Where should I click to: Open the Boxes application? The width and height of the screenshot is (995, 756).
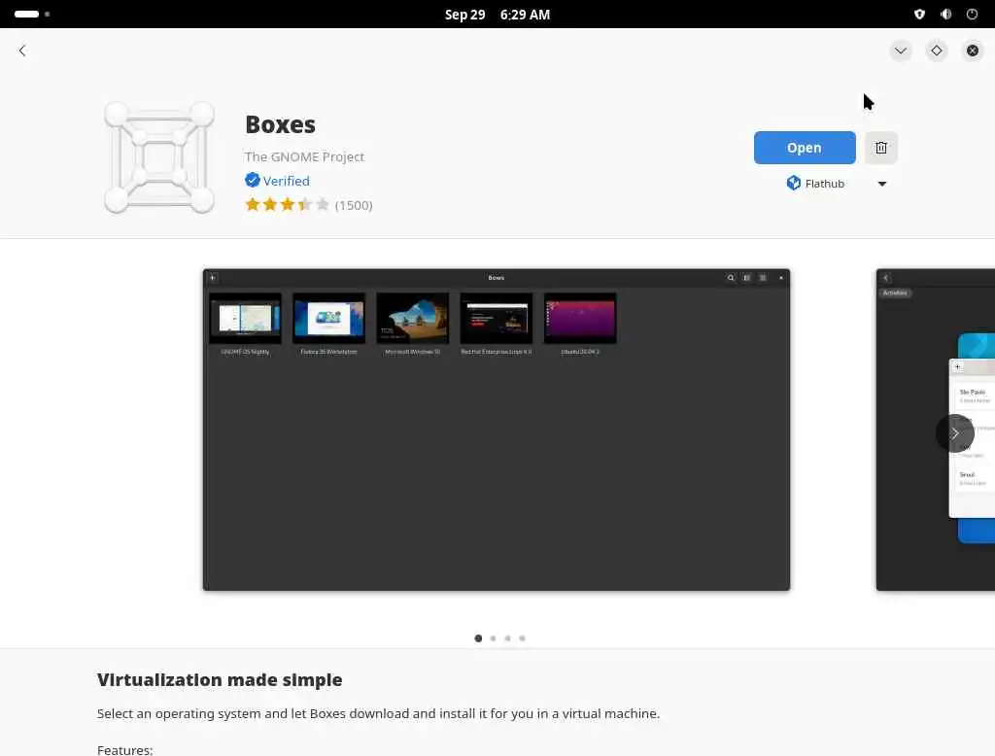point(804,148)
